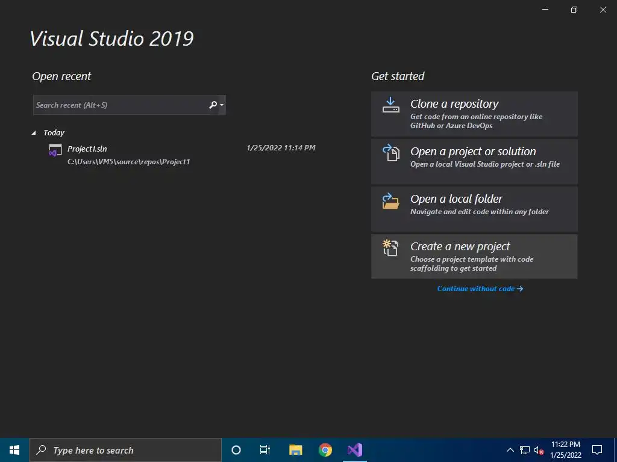
Task: Click the Create a new project icon
Action: click(390, 248)
